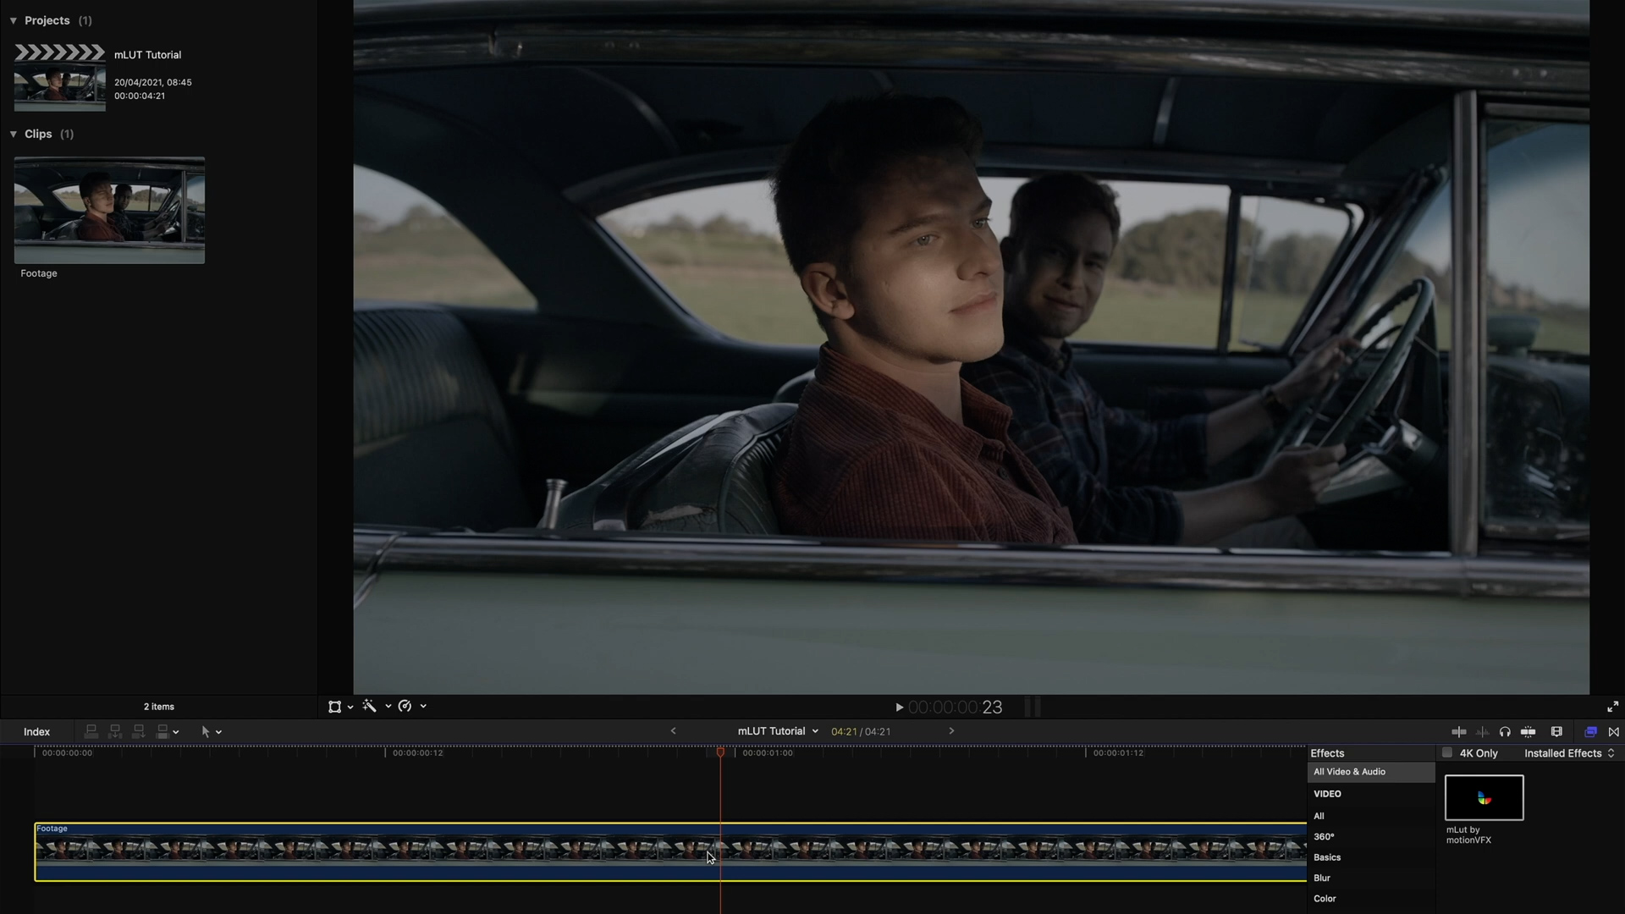1625x914 pixels.
Task: Collapse the Projects section triangle
Action: click(x=14, y=20)
